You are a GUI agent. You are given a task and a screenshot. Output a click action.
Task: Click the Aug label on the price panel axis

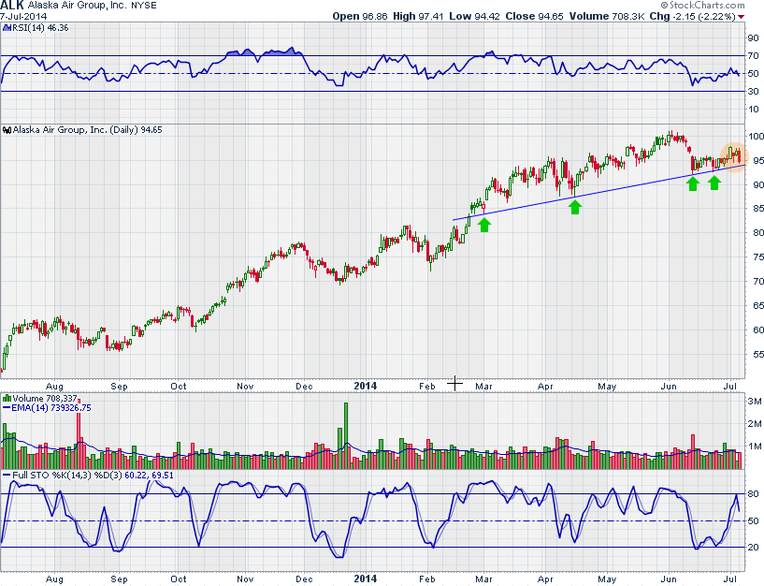pyautogui.click(x=54, y=387)
